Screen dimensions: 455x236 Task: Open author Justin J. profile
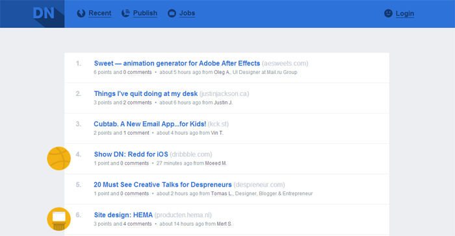click(223, 102)
